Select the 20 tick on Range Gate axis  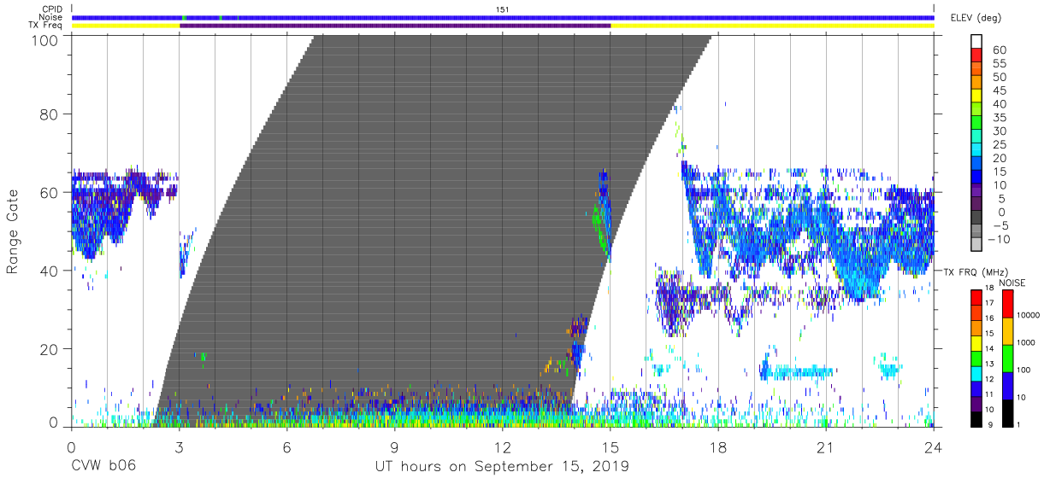pos(50,349)
